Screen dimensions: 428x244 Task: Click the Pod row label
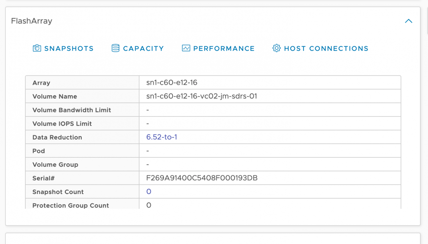click(x=39, y=151)
